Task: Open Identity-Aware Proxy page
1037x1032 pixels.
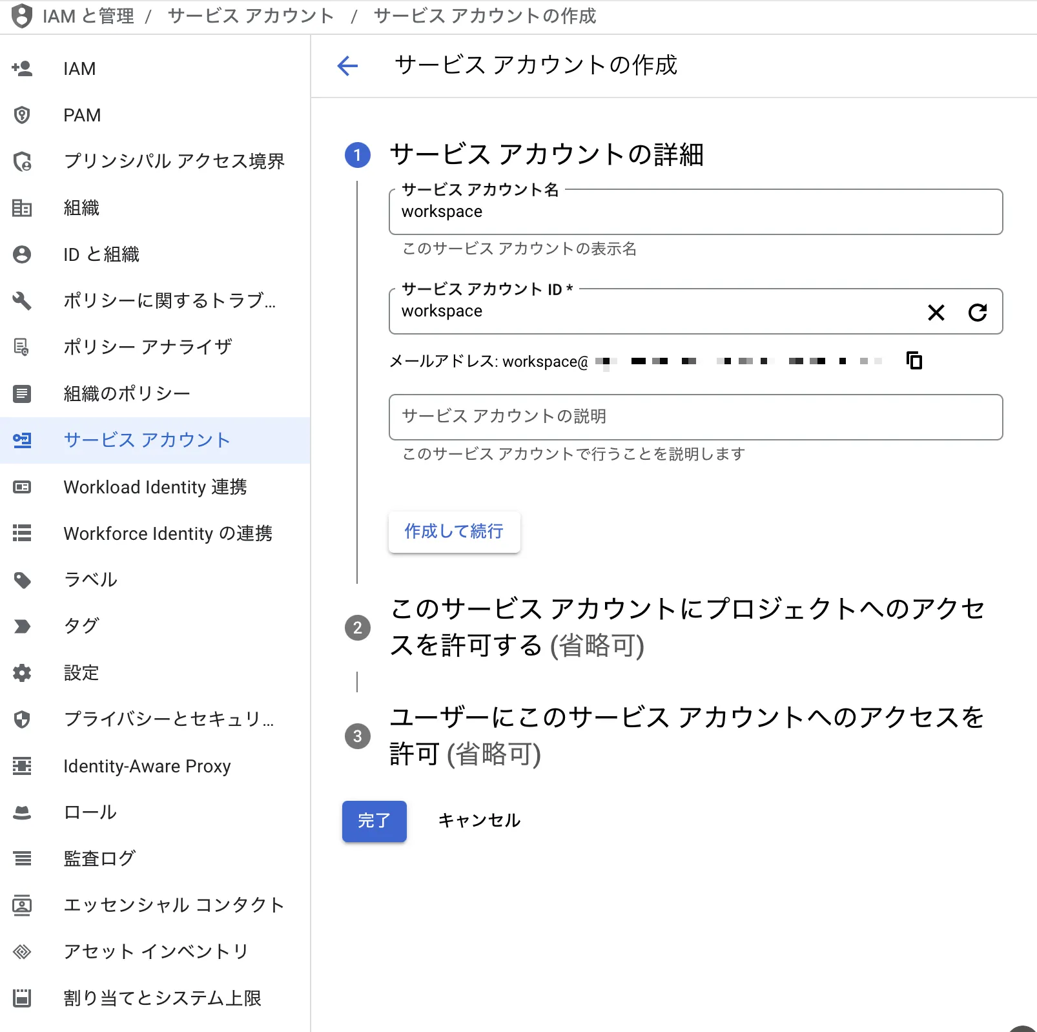Action: tap(147, 766)
